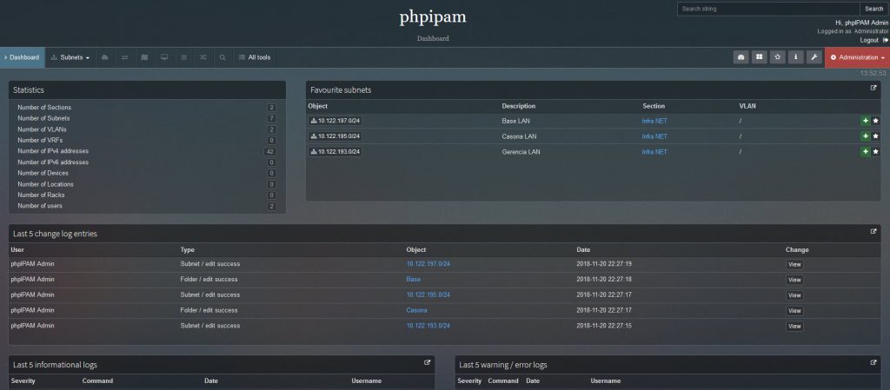Click the stacked bars icon in navigation bar
The height and width of the screenshot is (390, 890).
click(183, 57)
